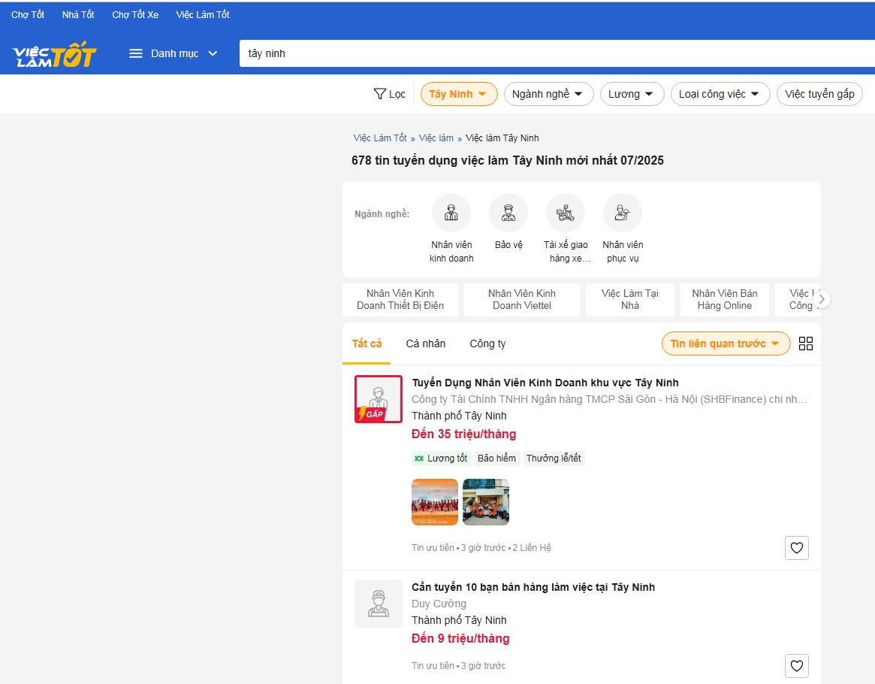Switch to the Tất cả tab
875x684 pixels.
point(367,344)
